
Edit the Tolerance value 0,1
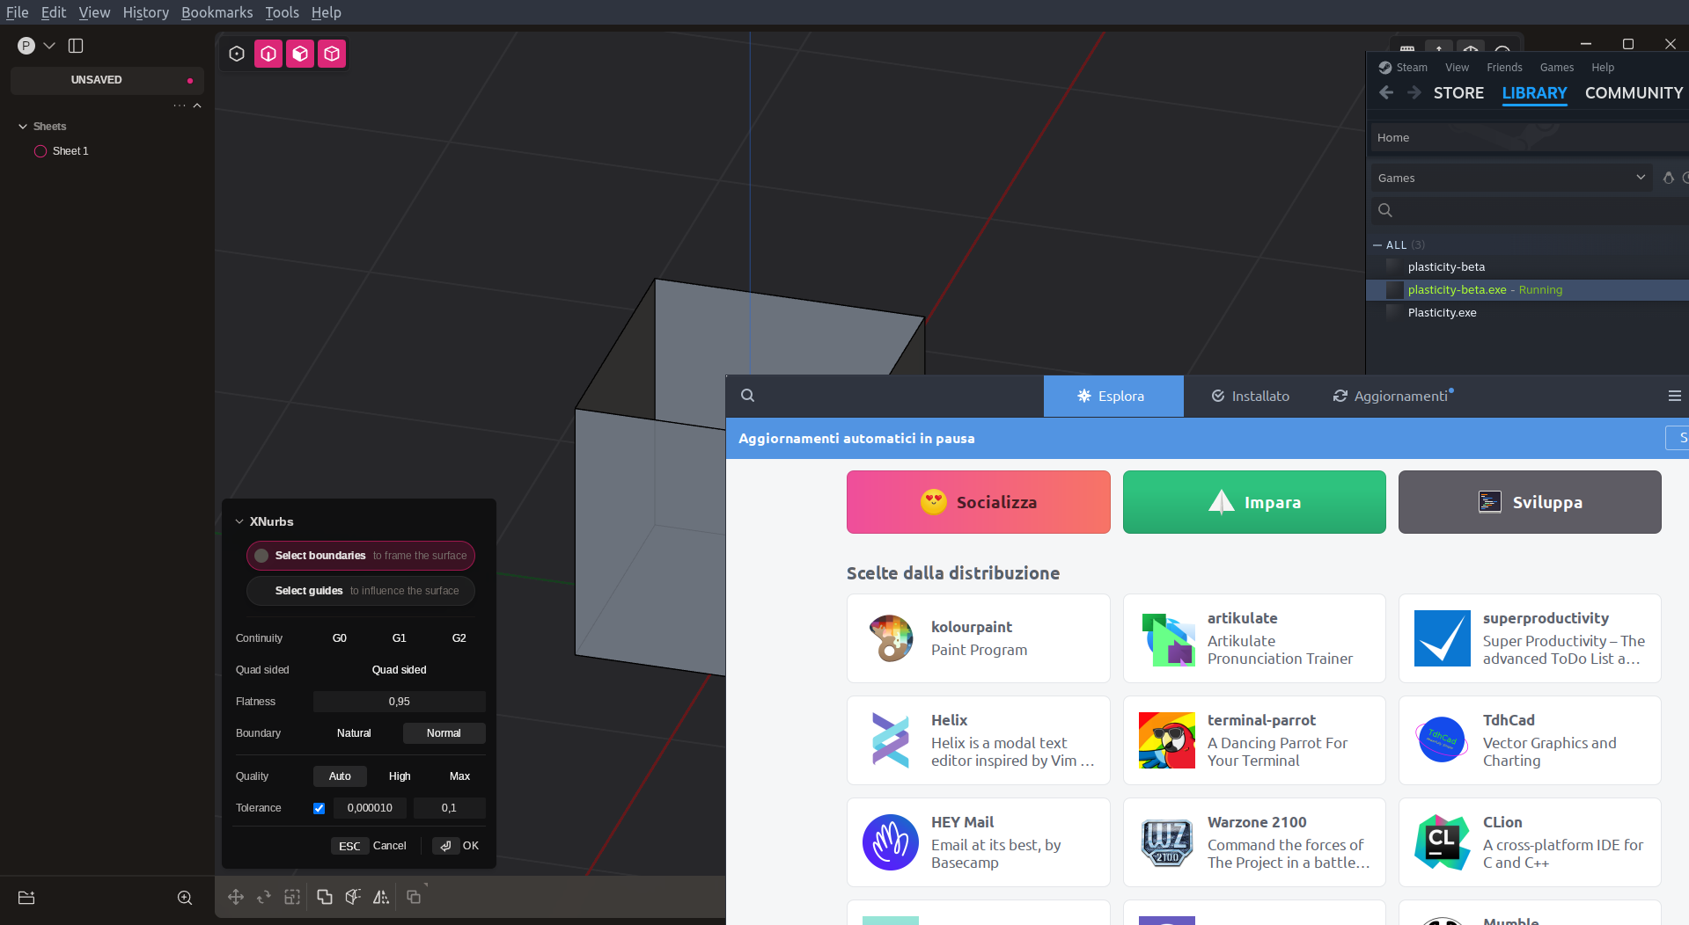point(449,808)
